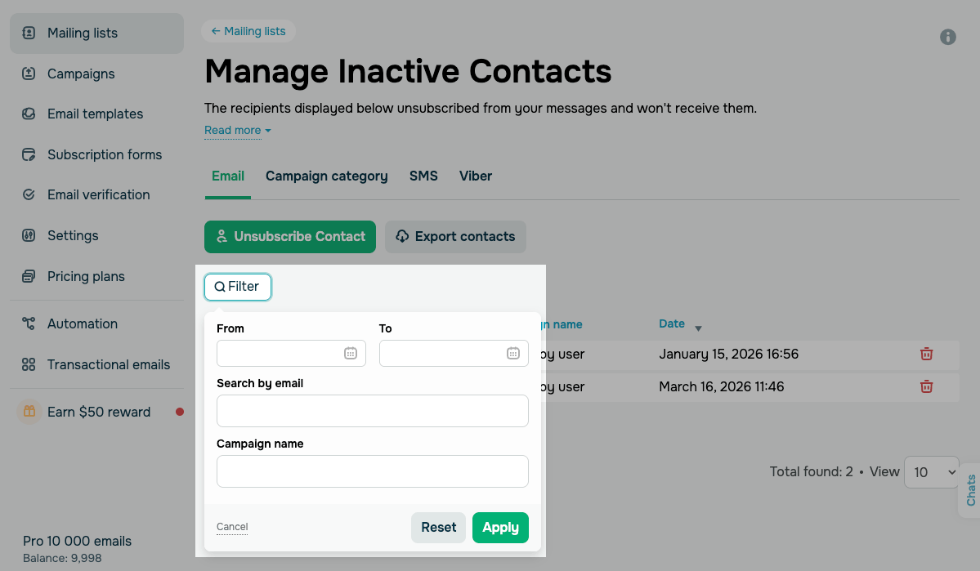The image size is (980, 571).
Task: Click the info icon at top right
Action: [x=948, y=37]
